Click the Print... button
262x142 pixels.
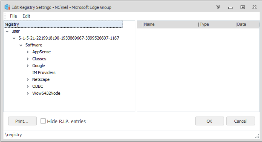22,121
